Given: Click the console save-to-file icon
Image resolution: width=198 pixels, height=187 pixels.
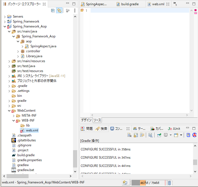Looking at the screenshot, I should click(x=150, y=135).
